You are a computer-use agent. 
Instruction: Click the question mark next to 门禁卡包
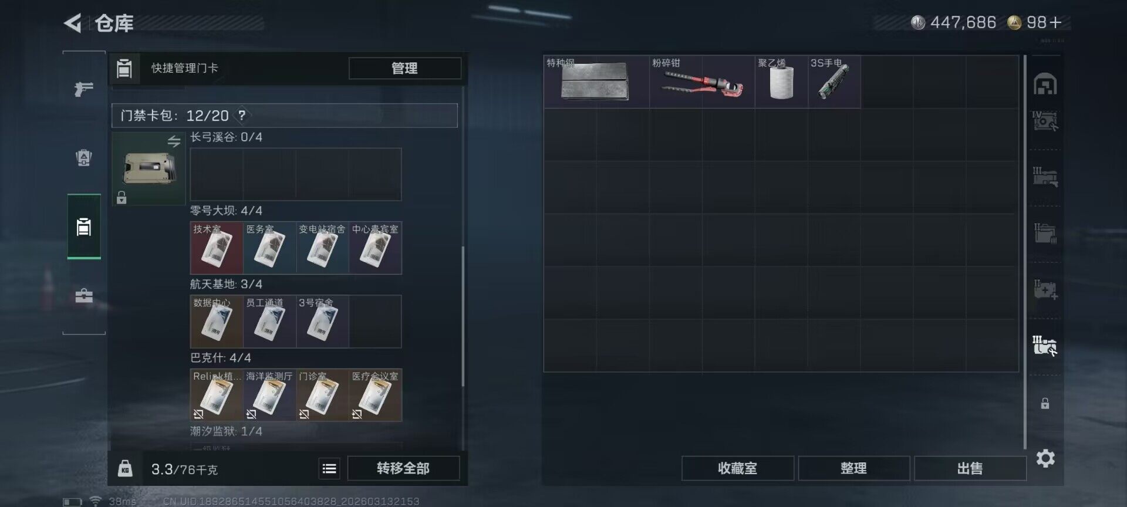tap(241, 116)
